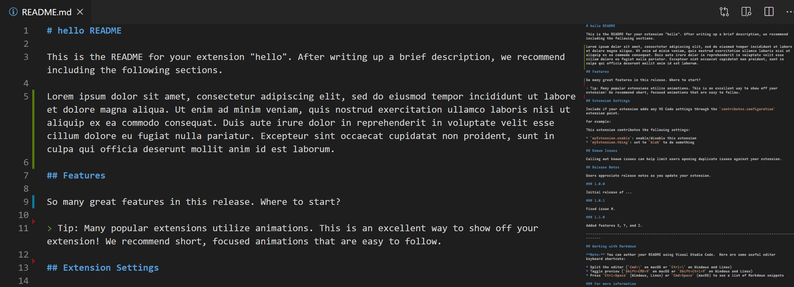Select the README.md editor tab

tap(47, 12)
